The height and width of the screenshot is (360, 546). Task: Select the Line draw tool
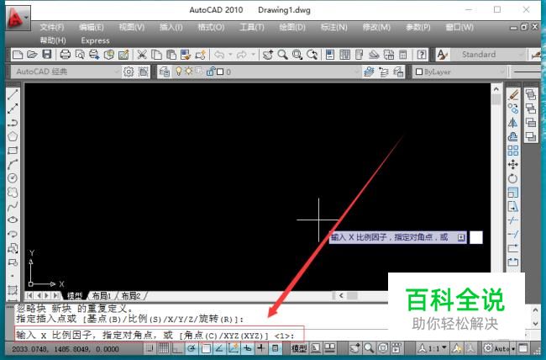point(13,94)
